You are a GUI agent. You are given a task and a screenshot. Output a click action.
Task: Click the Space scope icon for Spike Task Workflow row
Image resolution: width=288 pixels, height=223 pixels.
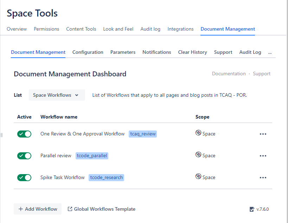click(198, 176)
